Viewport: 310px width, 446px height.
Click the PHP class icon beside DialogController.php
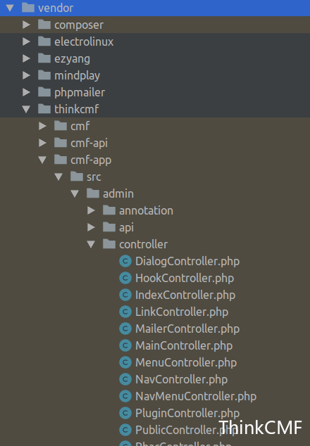tap(125, 261)
